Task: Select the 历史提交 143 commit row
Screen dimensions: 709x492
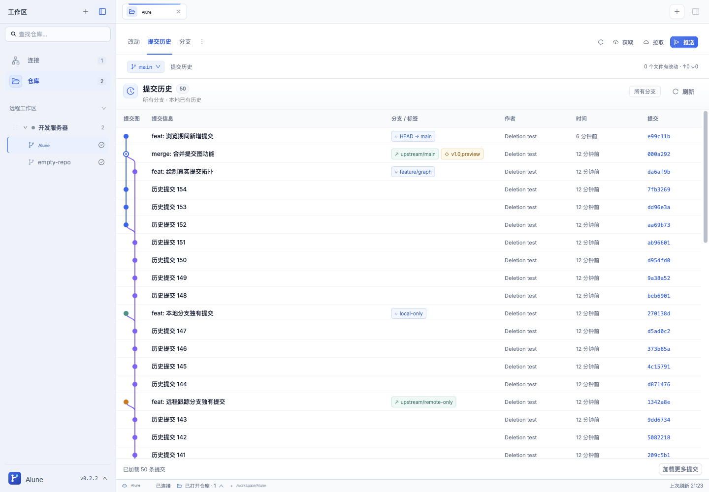Action: [x=409, y=420]
